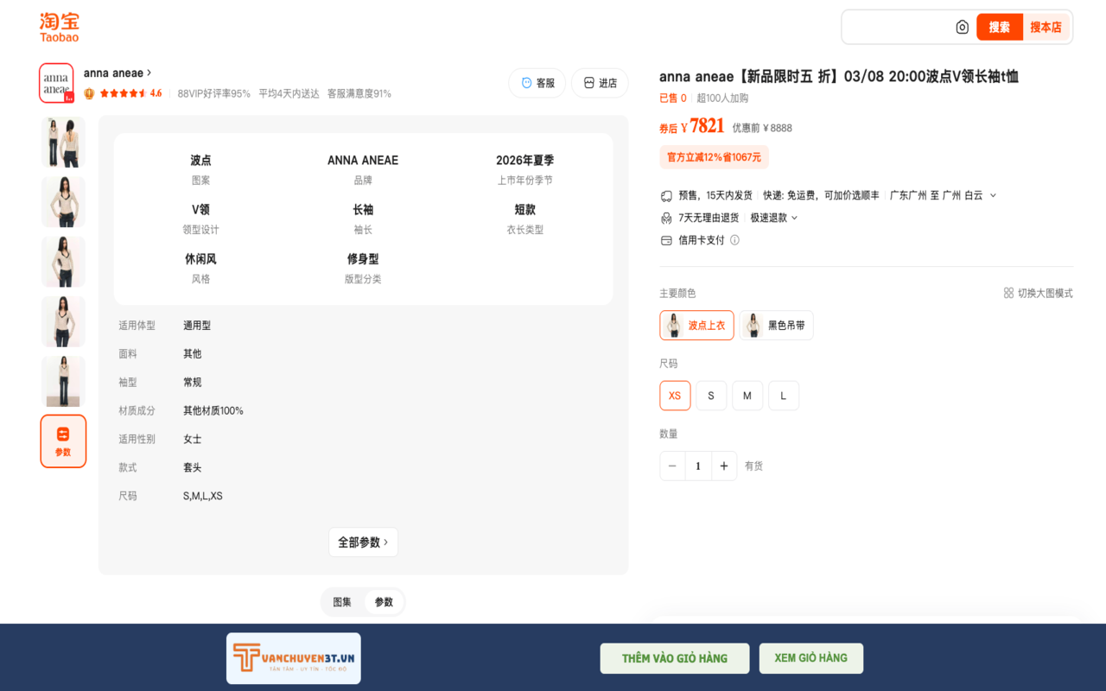Screen dimensions: 1106x691
Task: Switch to the 图集 gallery tab
Action: pos(342,602)
